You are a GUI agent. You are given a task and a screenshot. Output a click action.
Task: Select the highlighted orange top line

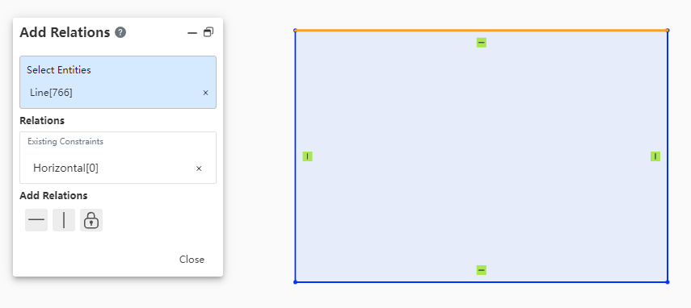coord(481,31)
